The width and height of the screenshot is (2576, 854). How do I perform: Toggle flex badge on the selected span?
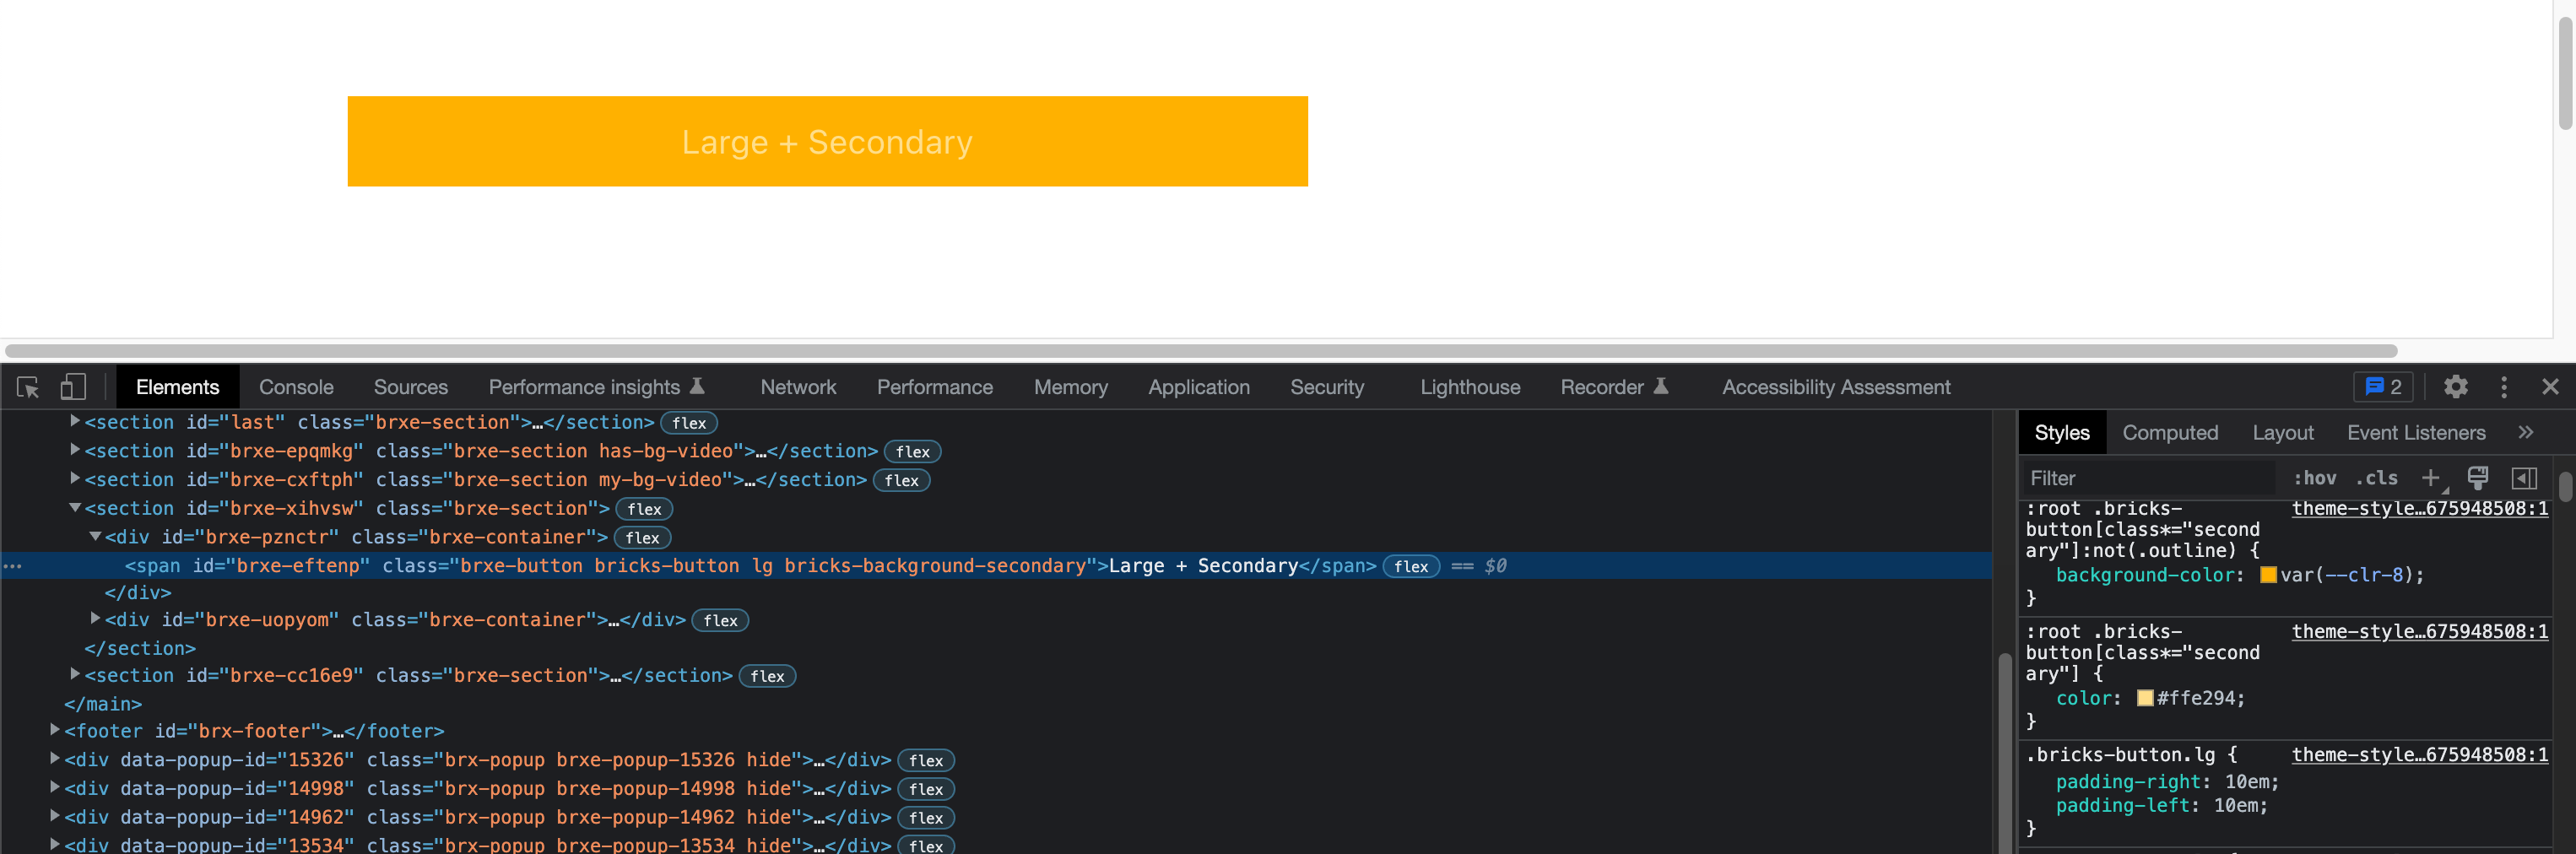pyautogui.click(x=1411, y=567)
